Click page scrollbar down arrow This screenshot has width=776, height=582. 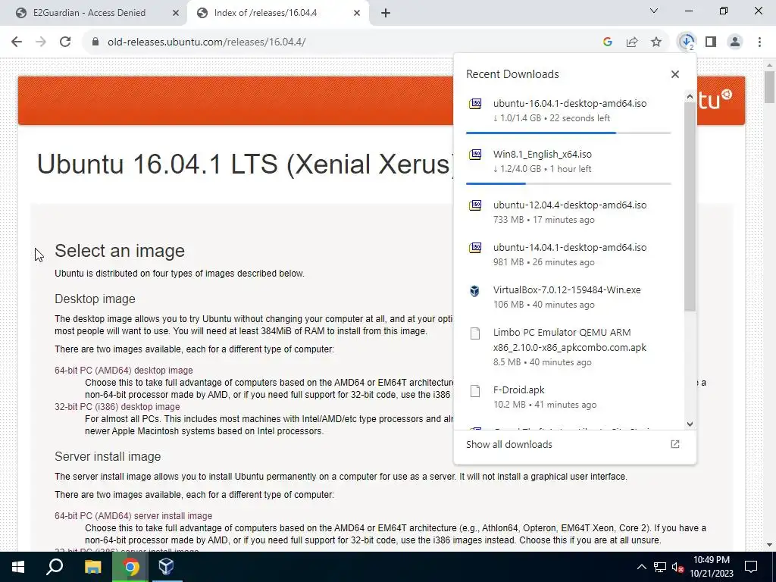[769, 545]
